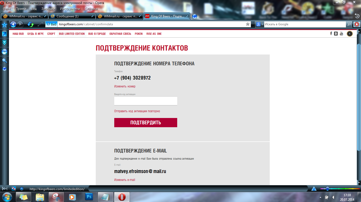Open the Bookmarks star panel in sidebar

pos(4,25)
